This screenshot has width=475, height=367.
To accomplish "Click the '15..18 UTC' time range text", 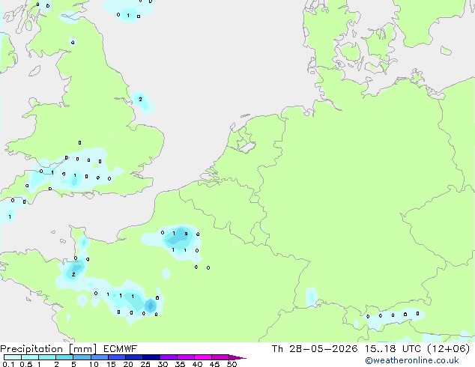I will (x=393, y=349).
